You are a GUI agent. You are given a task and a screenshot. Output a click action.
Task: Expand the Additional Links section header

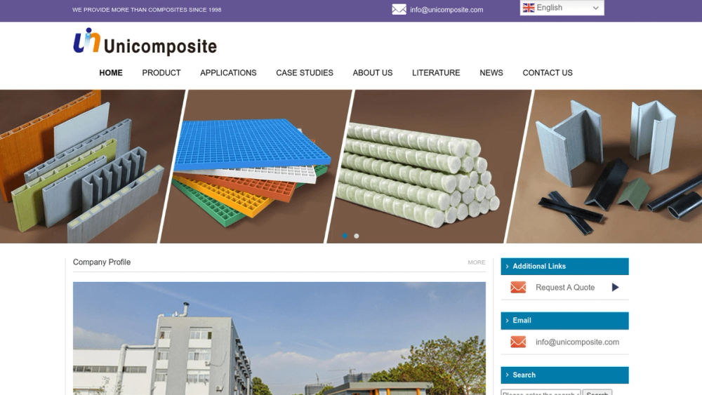pyautogui.click(x=564, y=266)
